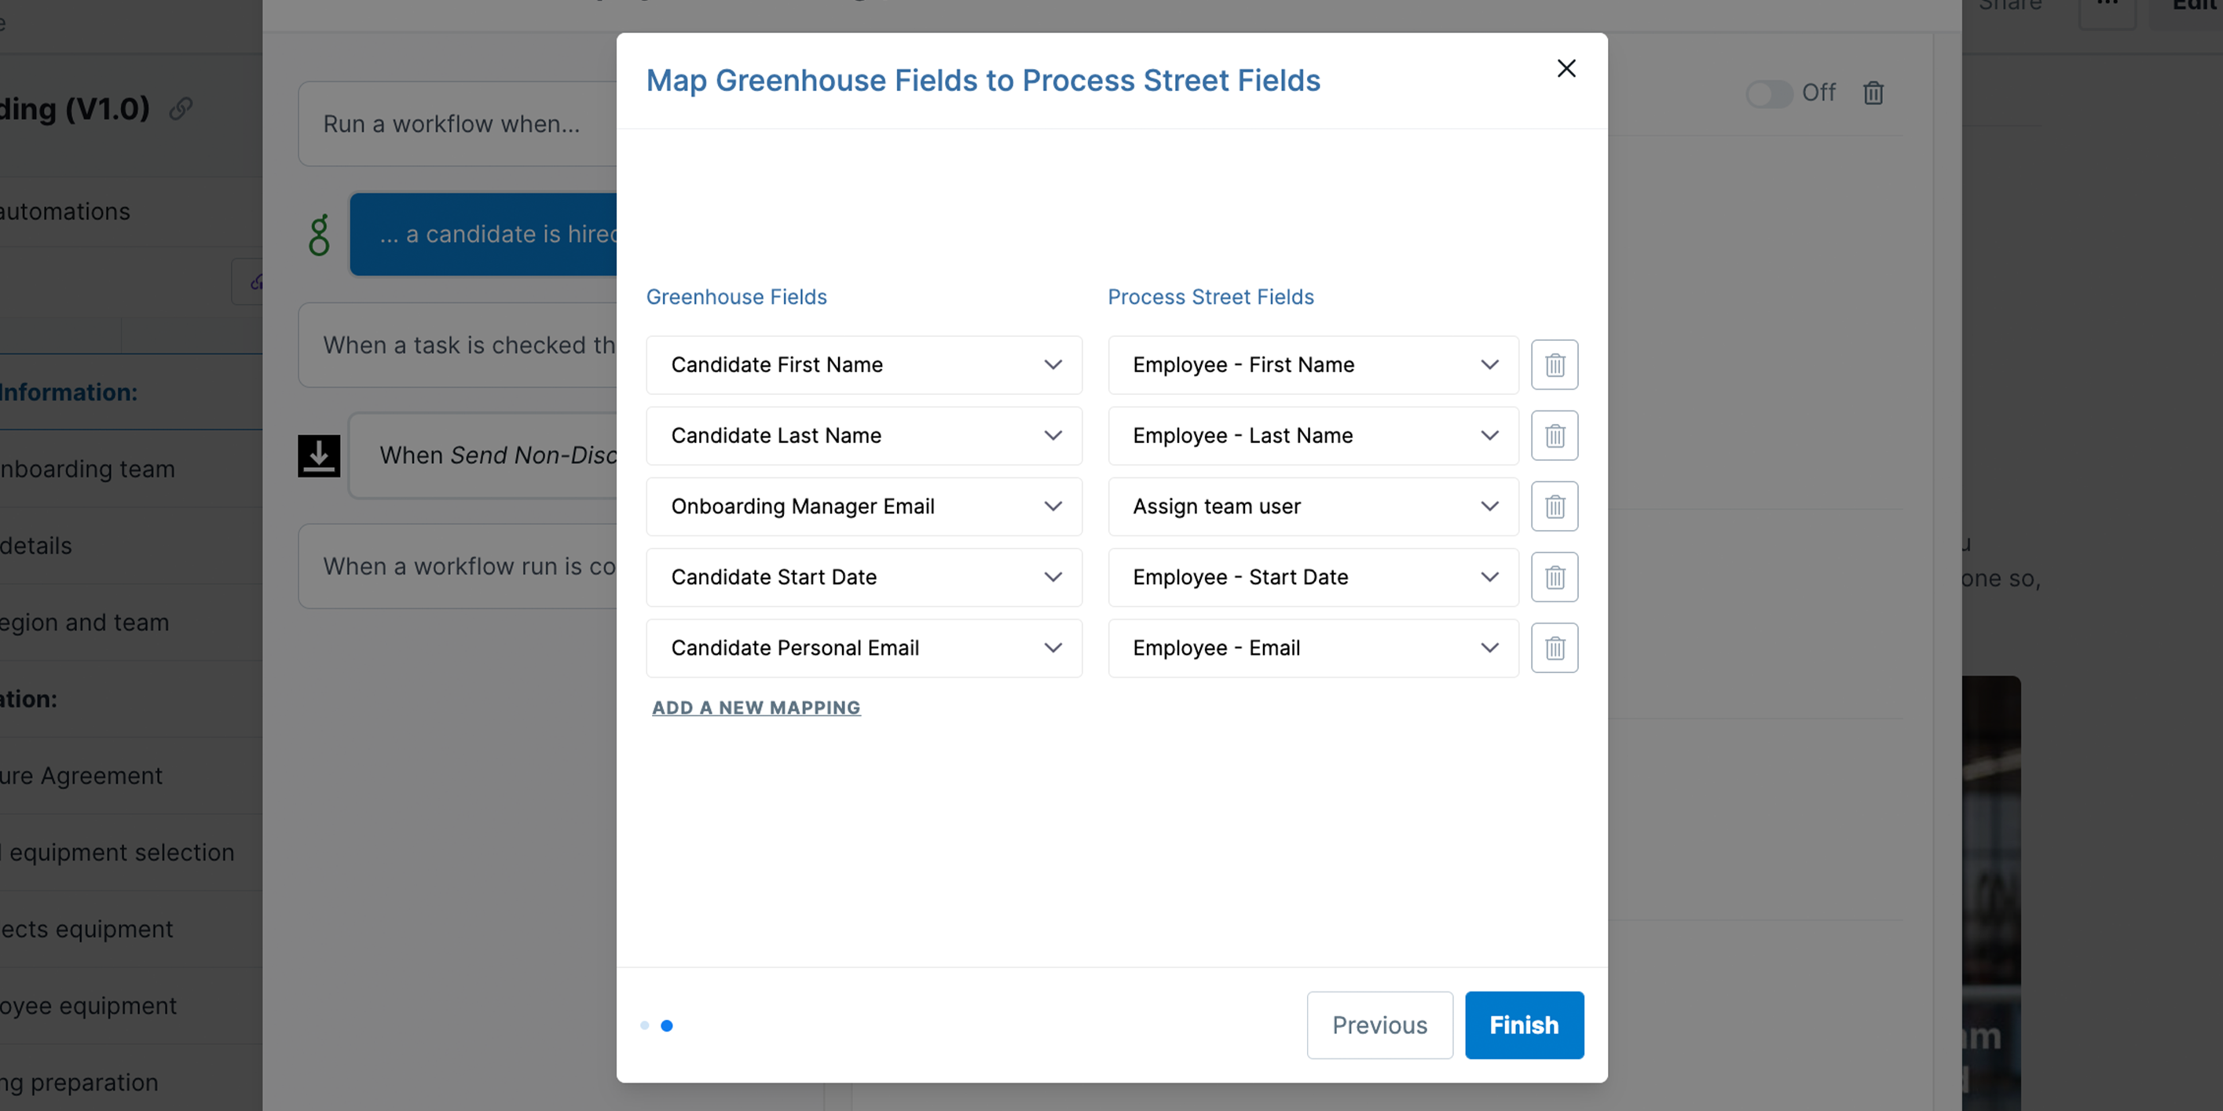Image resolution: width=2223 pixels, height=1111 pixels.
Task: Open Onboarding Manager Email dropdown
Action: (x=864, y=506)
